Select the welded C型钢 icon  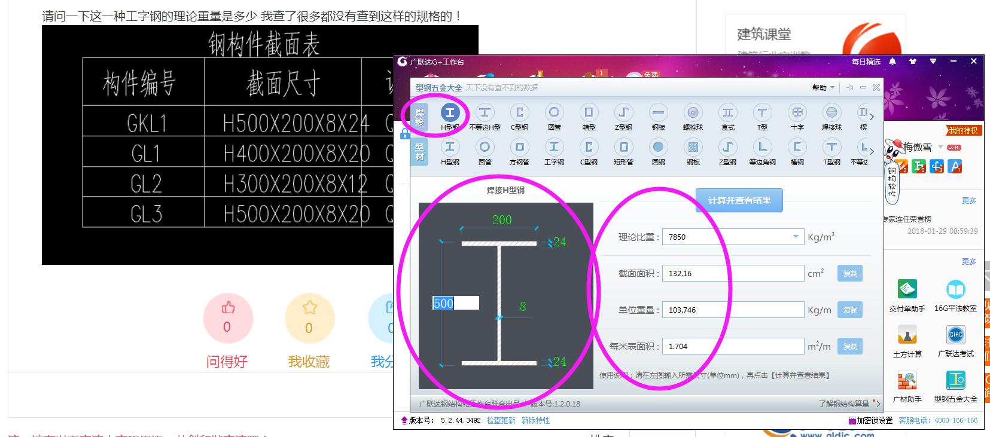(x=519, y=113)
